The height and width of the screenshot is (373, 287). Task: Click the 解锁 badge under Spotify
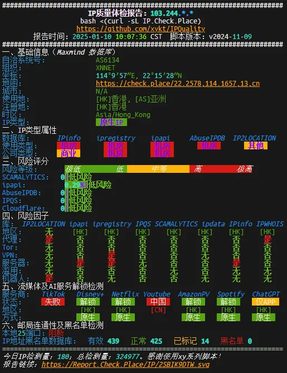[228, 302]
